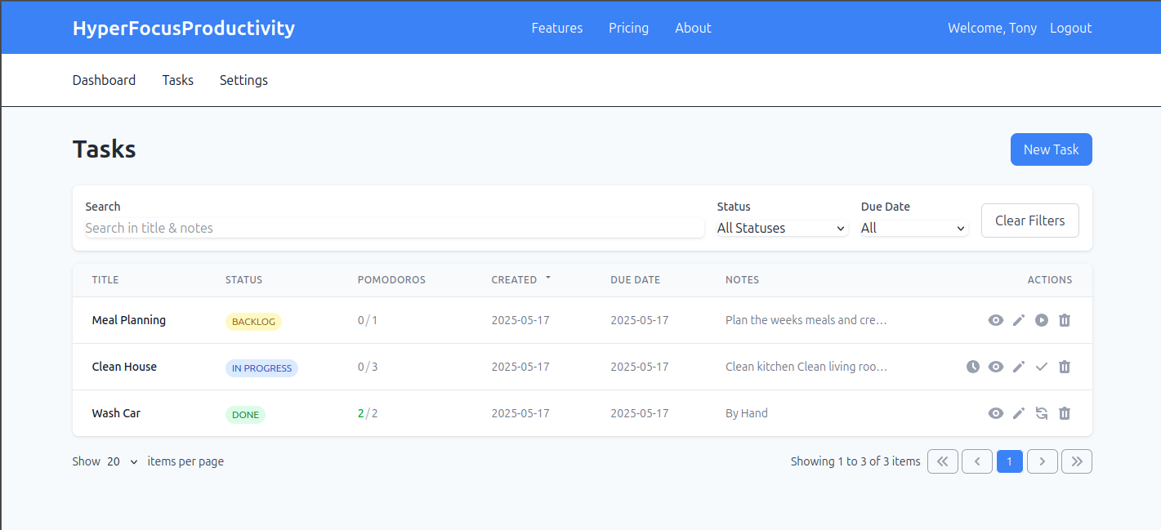Sort by the Created column header
Viewport: 1161px width, 530px height.
(x=514, y=279)
